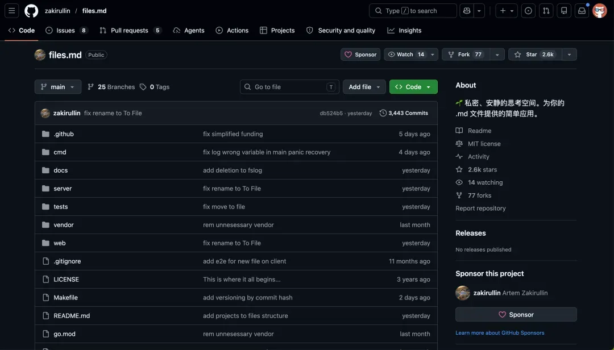This screenshot has width=614, height=350.
Task: Open the hamburger navigation menu
Action: (x=12, y=11)
